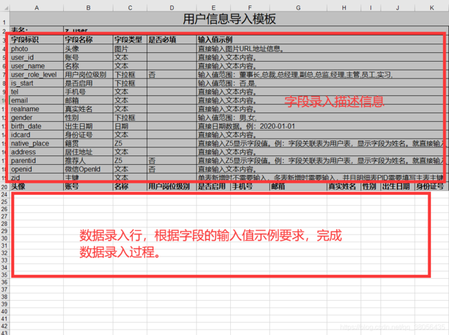Click the openid cell
This screenshot has width=449, height=335.
(x=37, y=169)
